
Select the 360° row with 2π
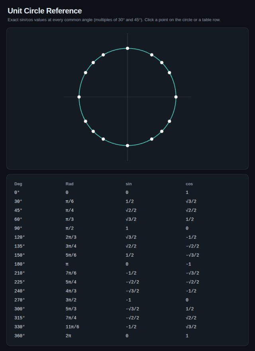click(127, 336)
